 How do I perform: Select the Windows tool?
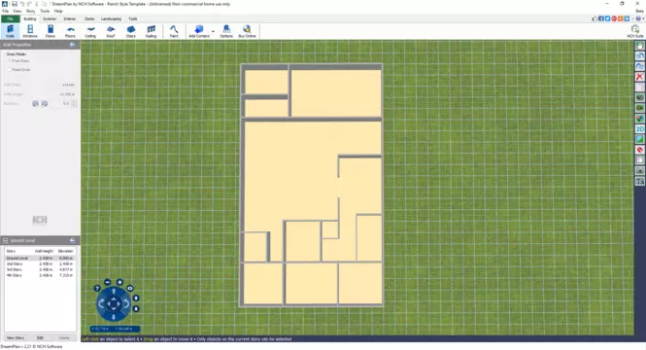pyautogui.click(x=30, y=31)
